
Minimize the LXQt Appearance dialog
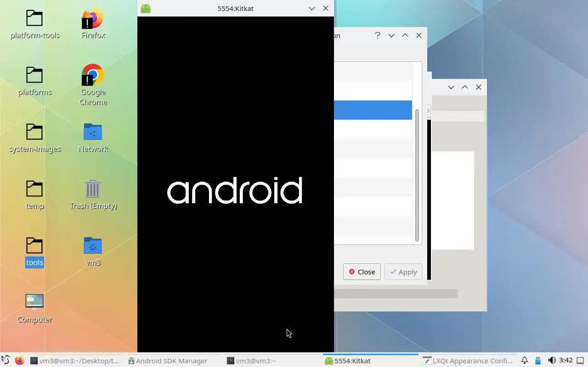point(391,35)
